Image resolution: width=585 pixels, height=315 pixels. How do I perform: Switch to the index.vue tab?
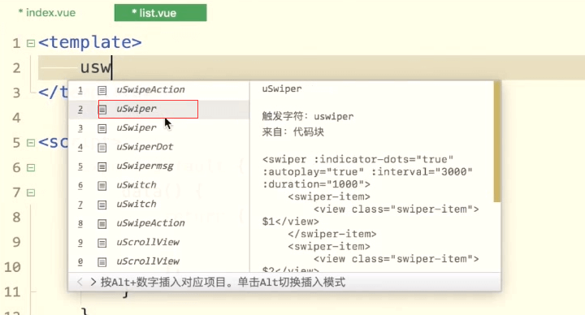coord(47,13)
